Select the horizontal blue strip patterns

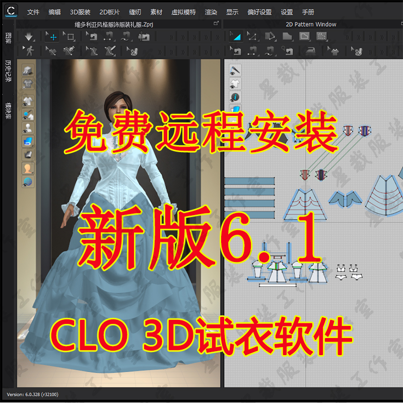click(249, 197)
